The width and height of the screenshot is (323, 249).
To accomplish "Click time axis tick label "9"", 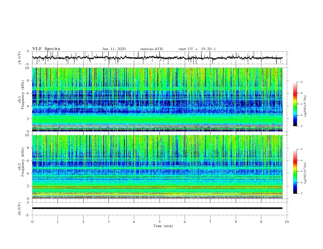I will [x=261, y=222].
